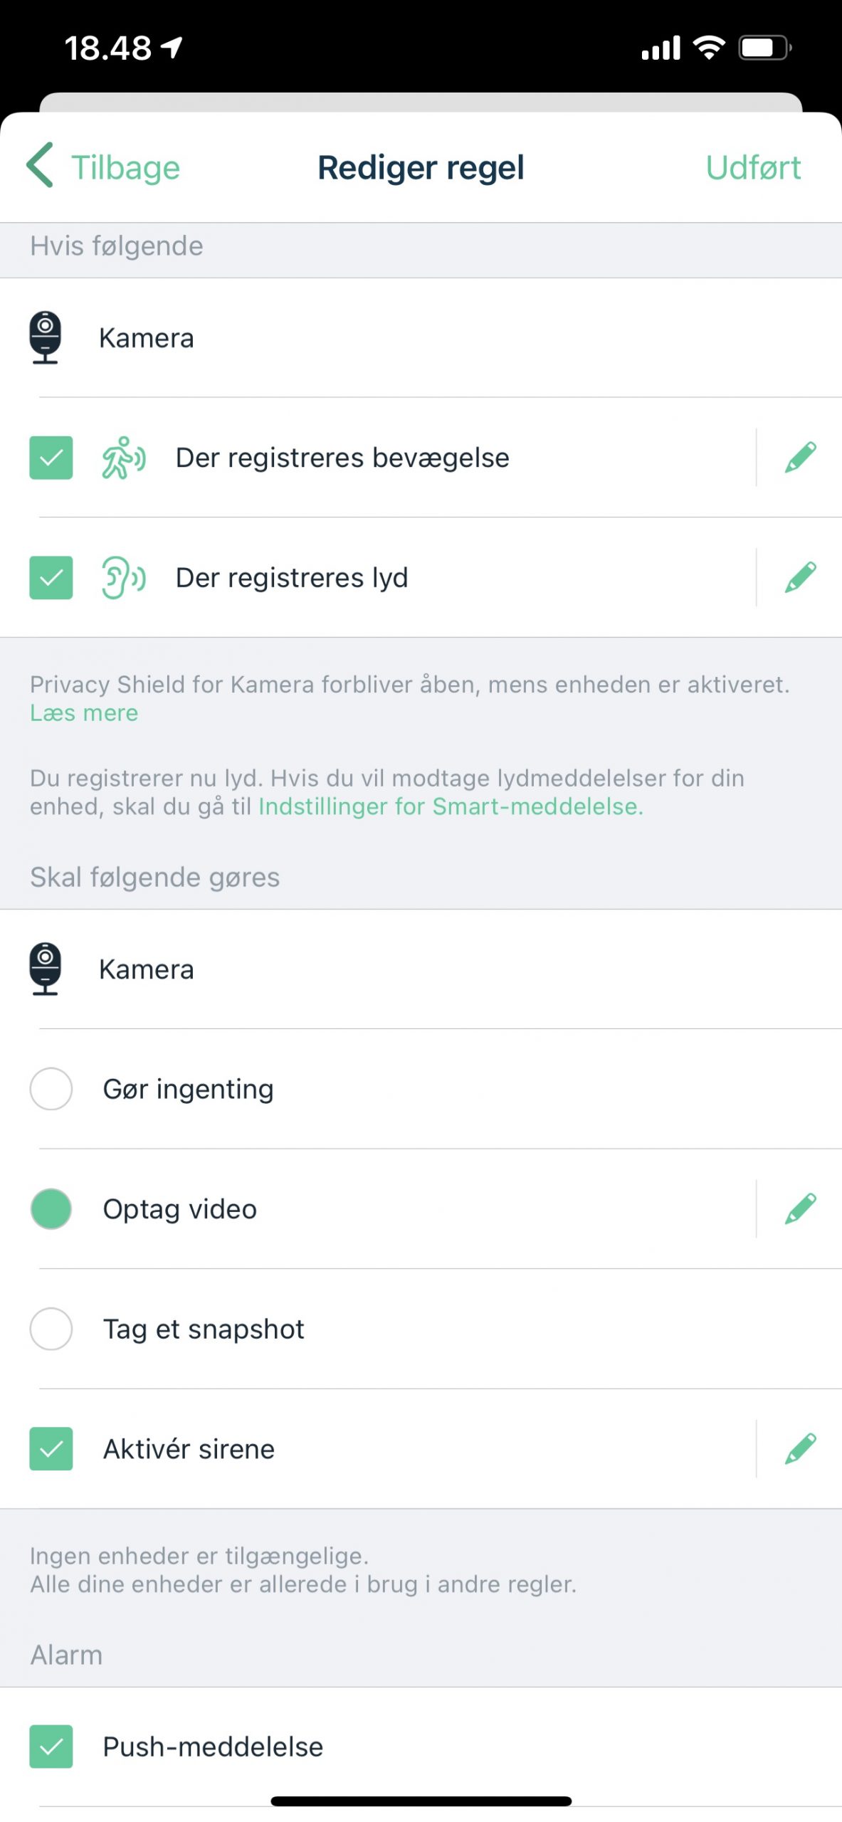Choose the Optag video radio button
Viewport: 842px width, 1822px height.
coord(51,1208)
